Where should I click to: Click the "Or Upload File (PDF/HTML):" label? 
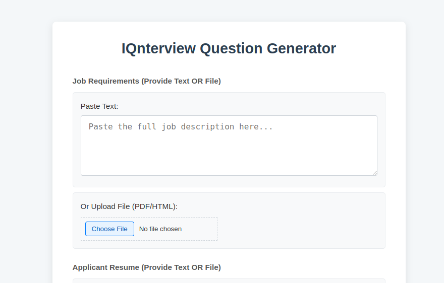tap(129, 206)
